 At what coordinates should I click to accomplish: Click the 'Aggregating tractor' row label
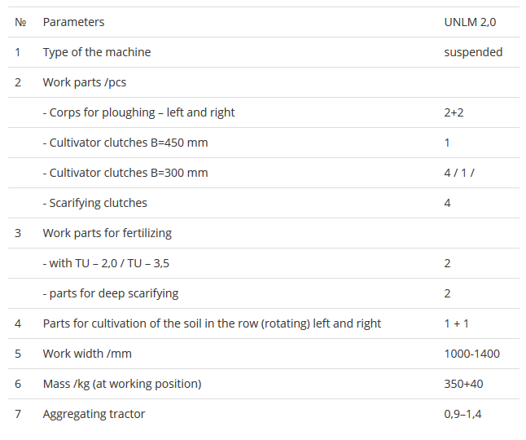point(94,414)
